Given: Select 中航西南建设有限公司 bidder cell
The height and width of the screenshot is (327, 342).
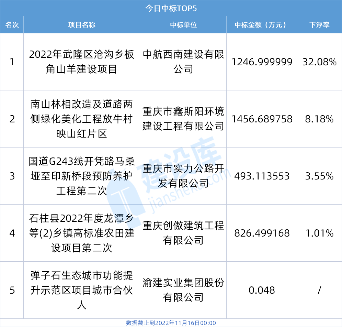Looking at the screenshot, I should coord(183,62).
